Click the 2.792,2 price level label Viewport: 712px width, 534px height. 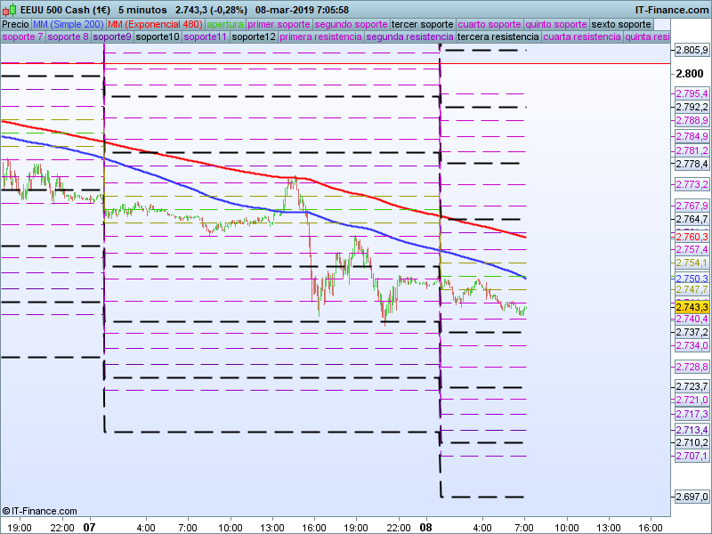[692, 107]
